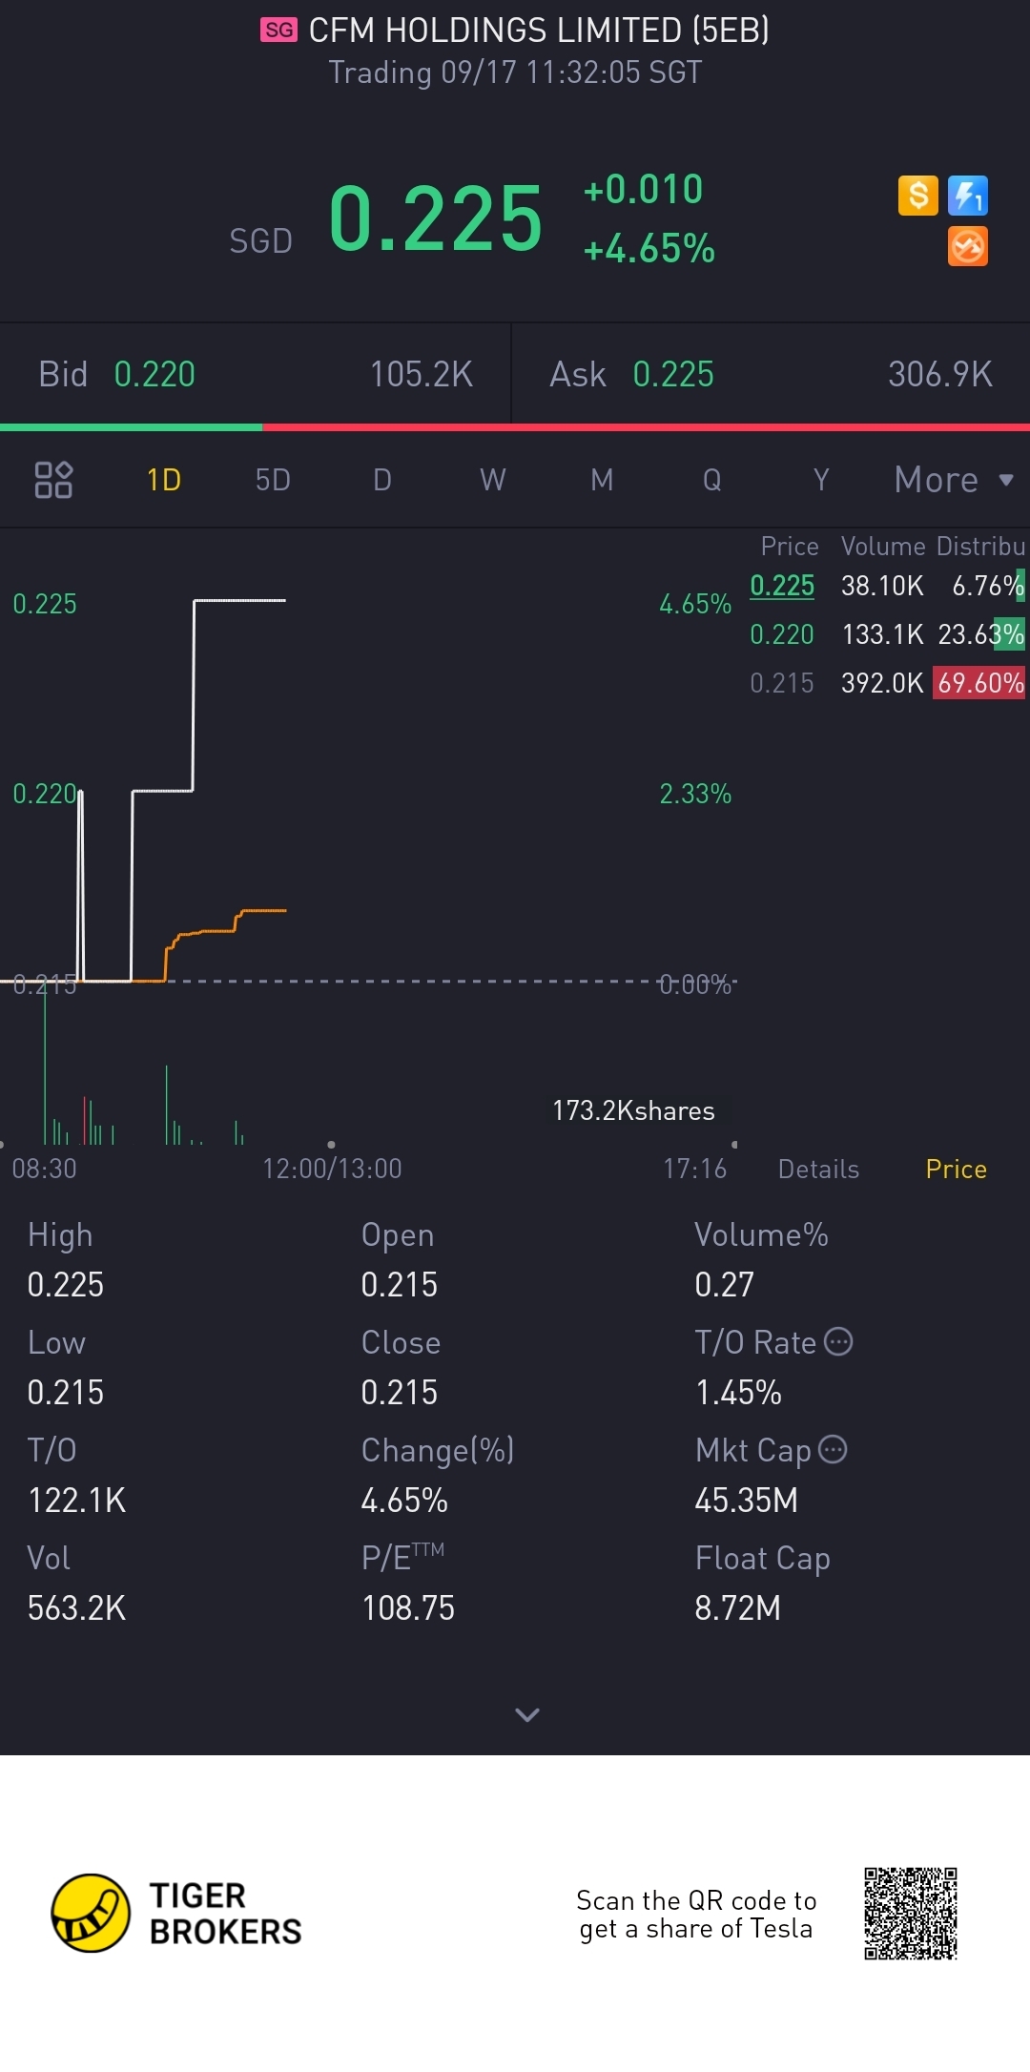This screenshot has height=2072, width=1030.
Task: Open the chart layout grid icon
Action: pos(53,480)
